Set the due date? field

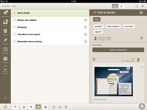[x=129, y=26]
